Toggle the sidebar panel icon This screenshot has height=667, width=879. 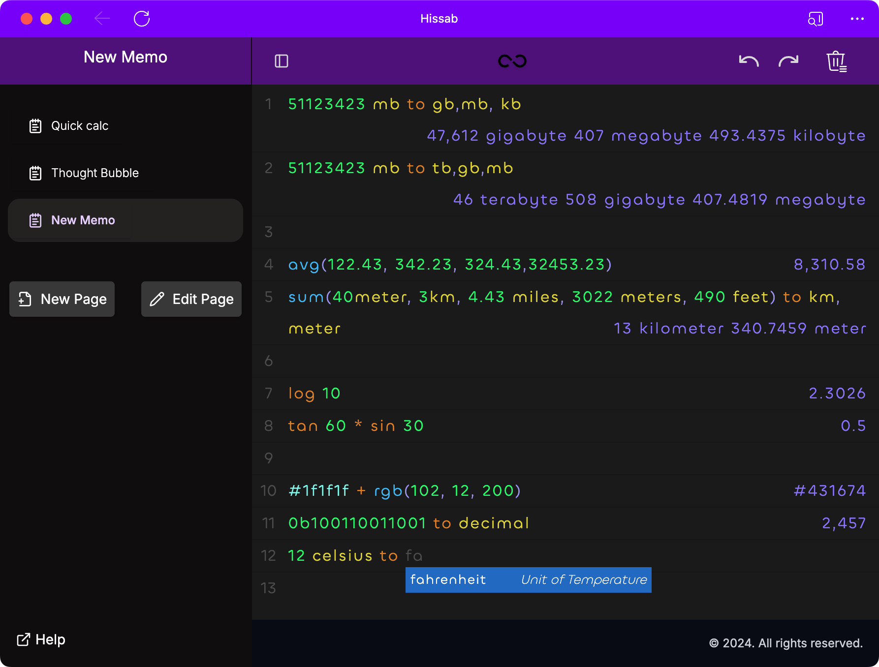[282, 61]
